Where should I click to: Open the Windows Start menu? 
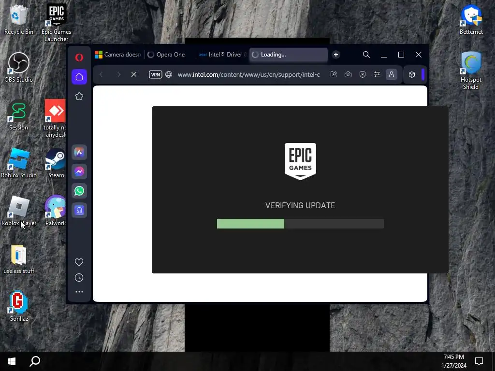(12, 361)
